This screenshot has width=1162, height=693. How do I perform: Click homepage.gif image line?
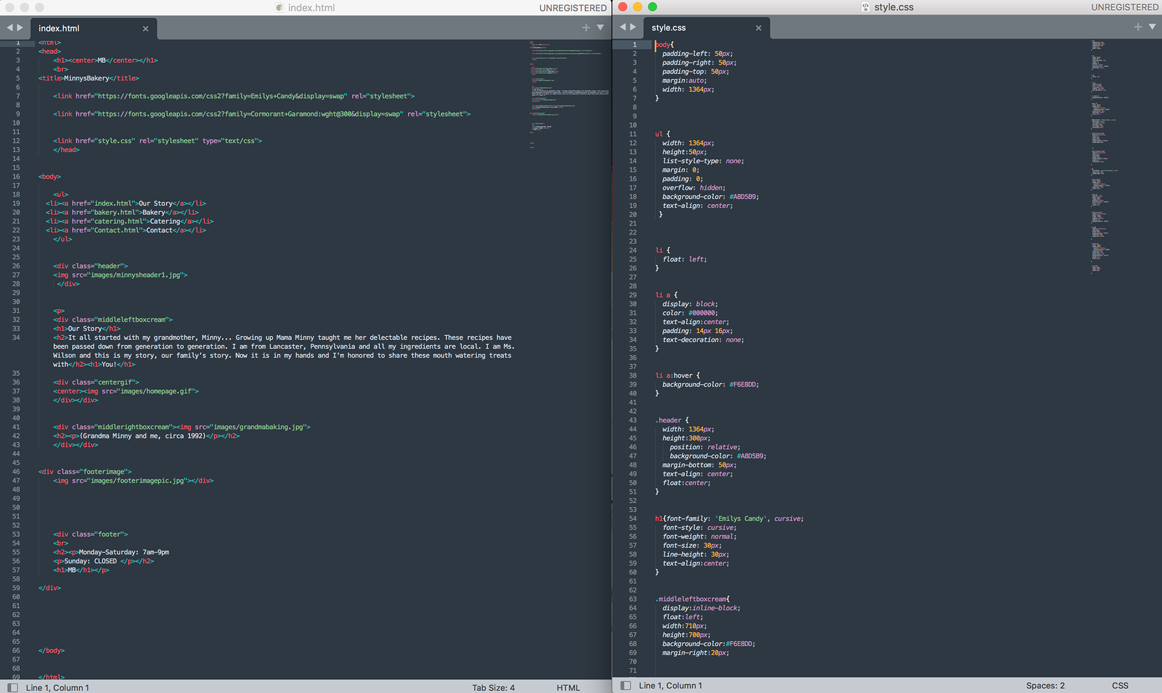point(126,392)
